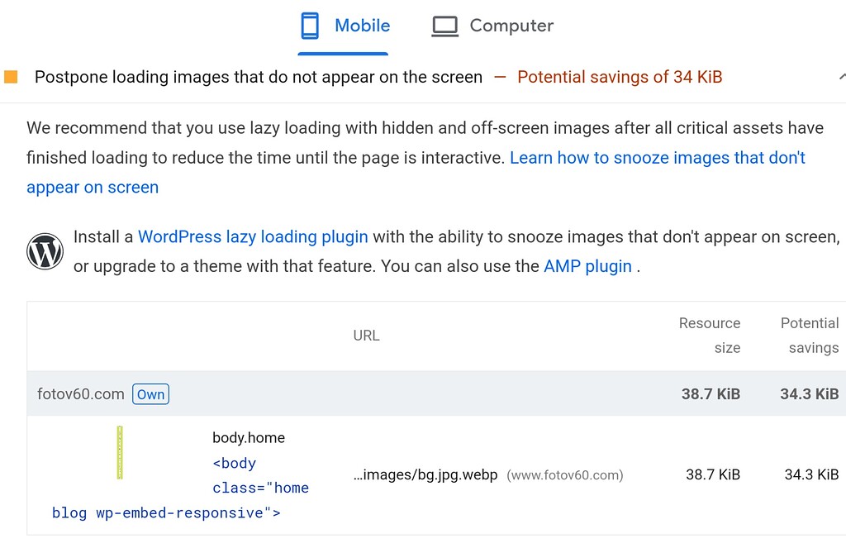Click the orange severity square icon
Viewport: 846px width, 548px height.
click(11, 75)
